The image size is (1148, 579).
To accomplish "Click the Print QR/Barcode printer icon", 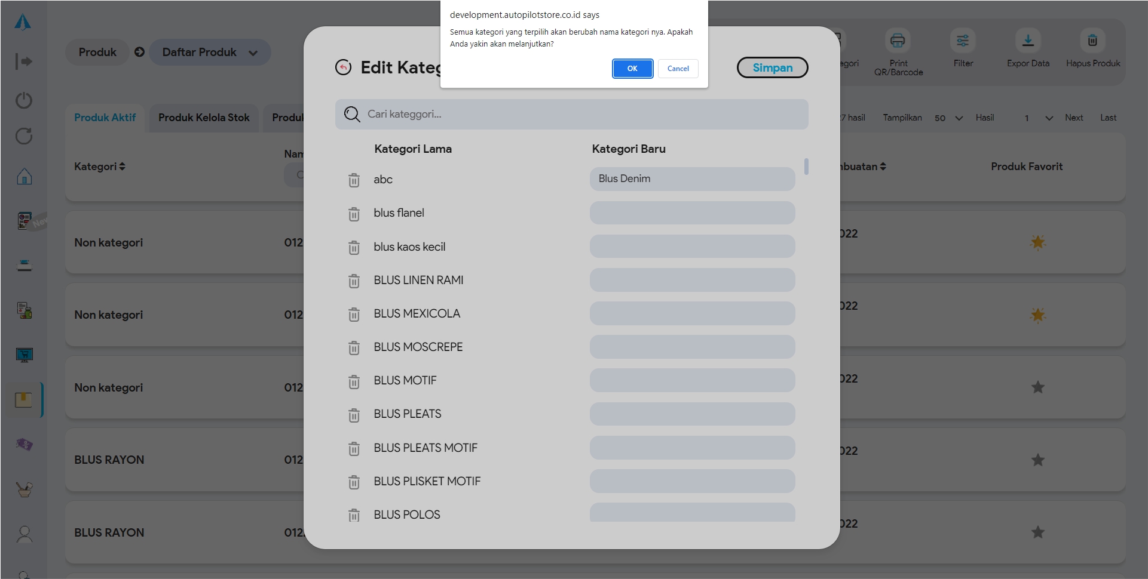I will [x=898, y=41].
